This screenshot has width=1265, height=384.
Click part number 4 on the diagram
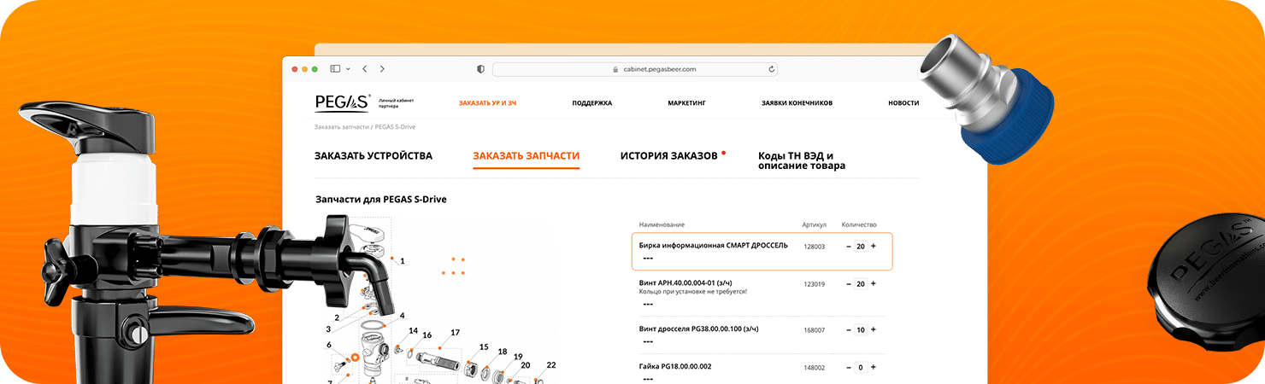click(402, 315)
